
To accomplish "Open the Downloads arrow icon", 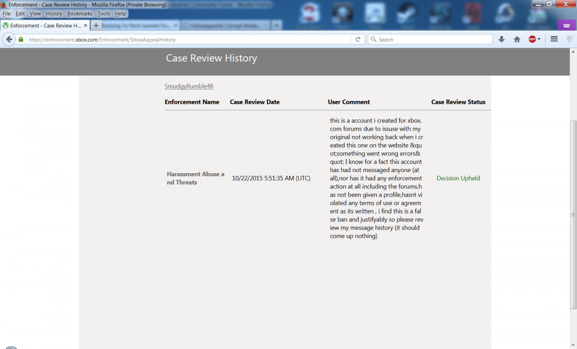I will click(x=502, y=39).
